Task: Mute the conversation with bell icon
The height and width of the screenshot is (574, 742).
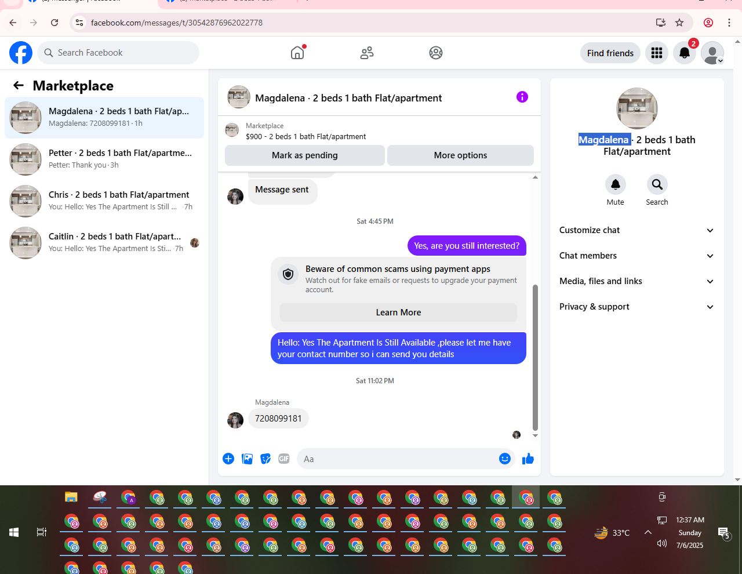Action: (x=616, y=184)
